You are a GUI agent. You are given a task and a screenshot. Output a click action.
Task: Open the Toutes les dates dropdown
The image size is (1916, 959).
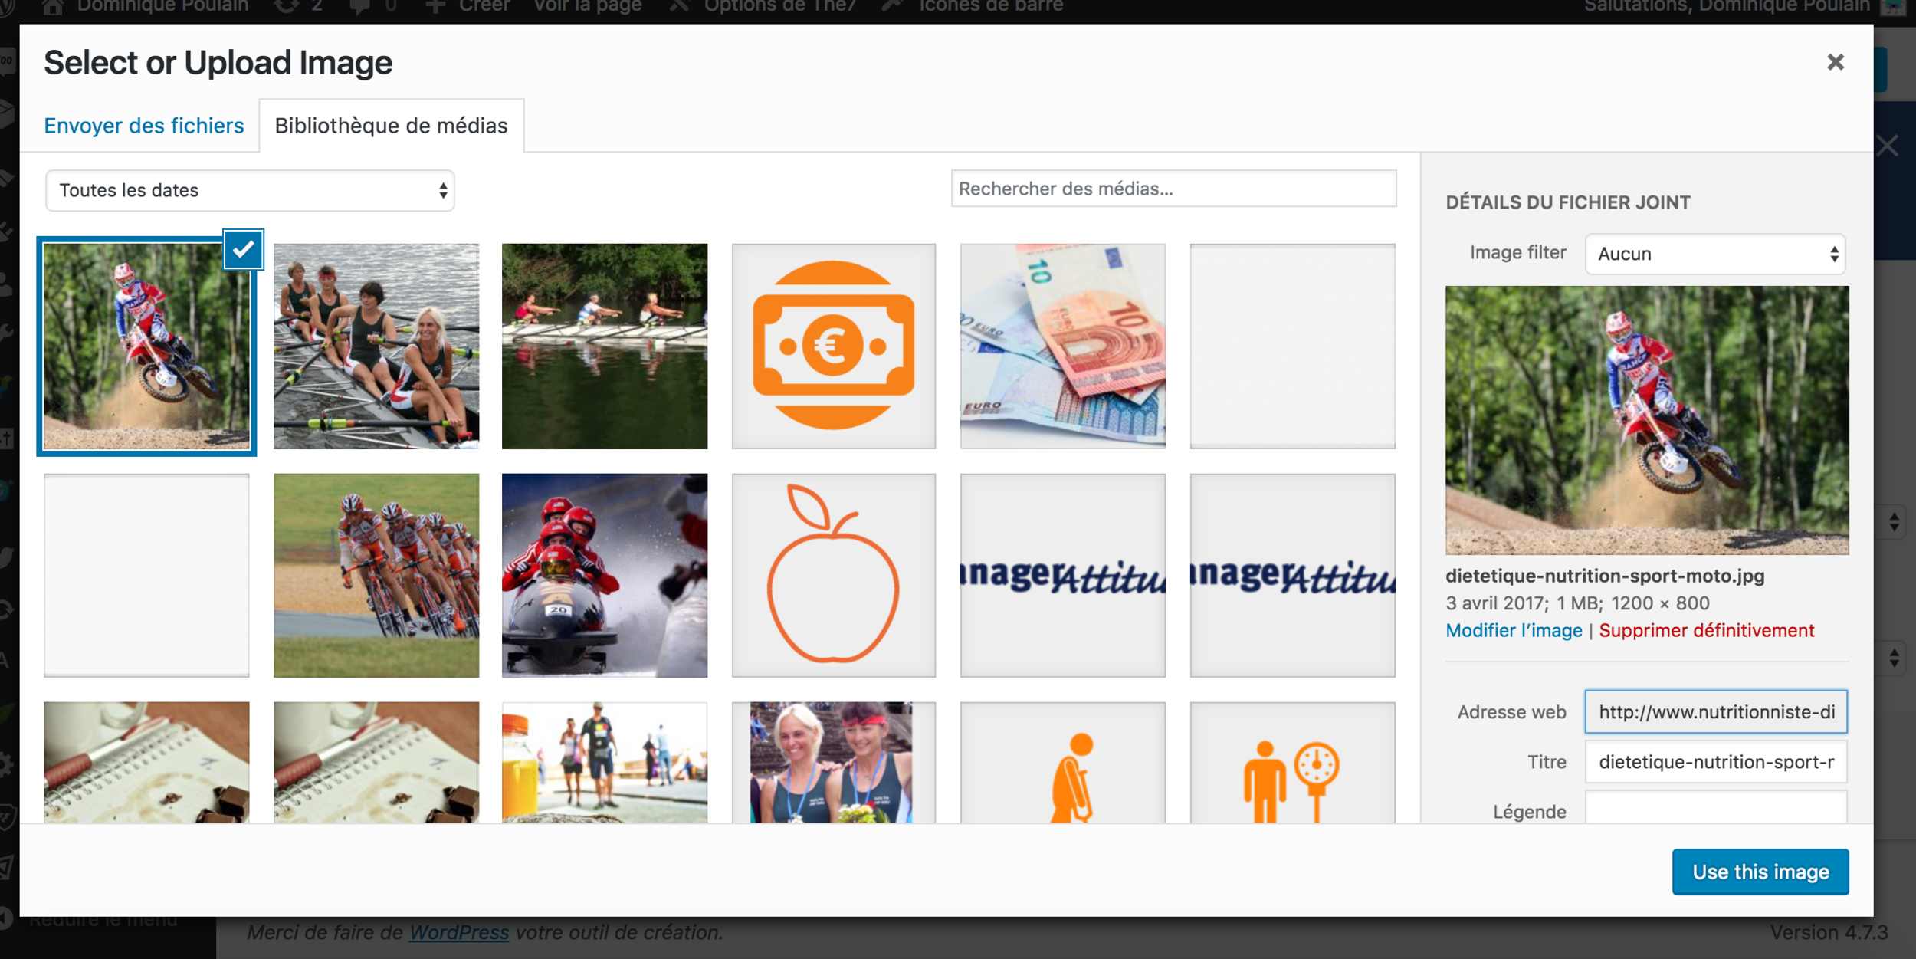pos(249,190)
